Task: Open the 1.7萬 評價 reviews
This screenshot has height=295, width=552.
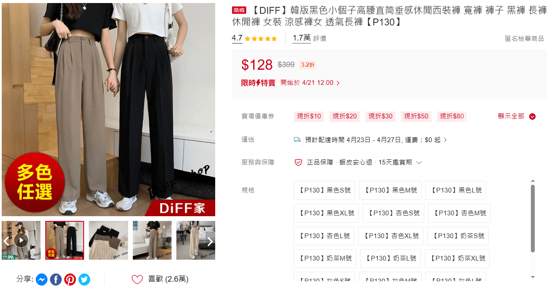Action: tap(309, 38)
